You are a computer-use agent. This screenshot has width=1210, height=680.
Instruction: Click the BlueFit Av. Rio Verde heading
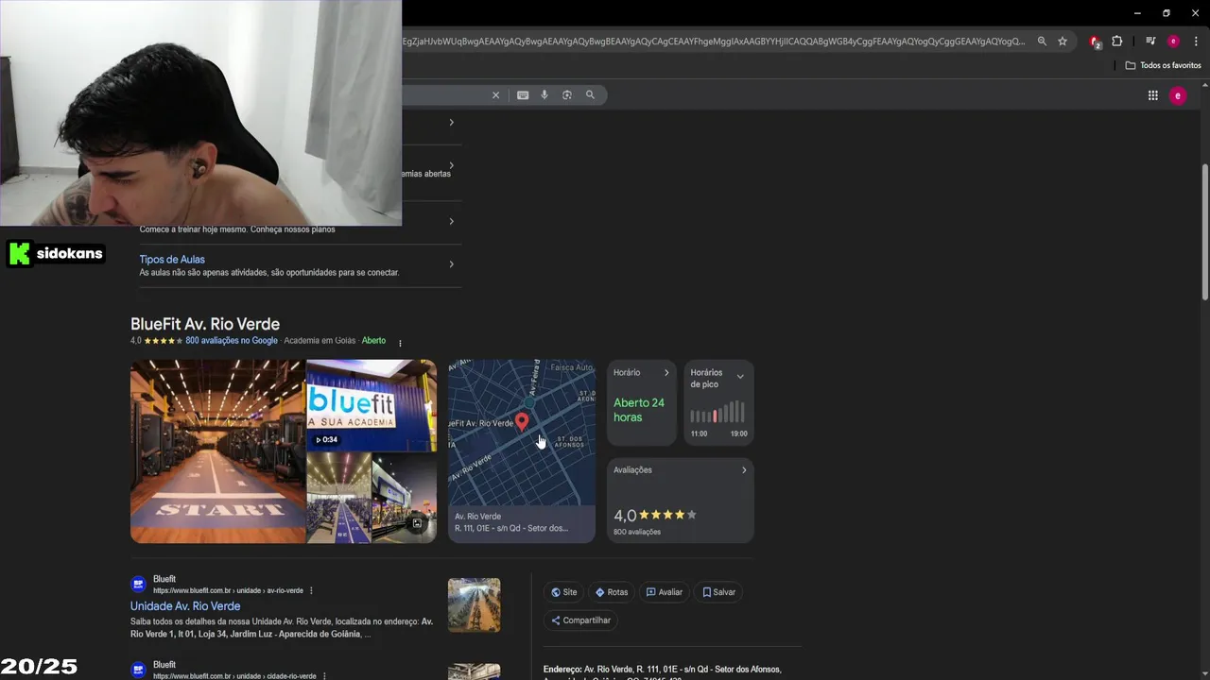205,324
